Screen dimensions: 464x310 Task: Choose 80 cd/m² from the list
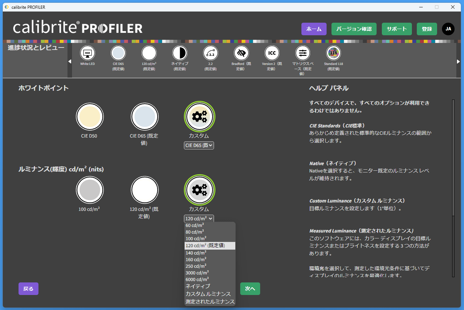coord(210,232)
